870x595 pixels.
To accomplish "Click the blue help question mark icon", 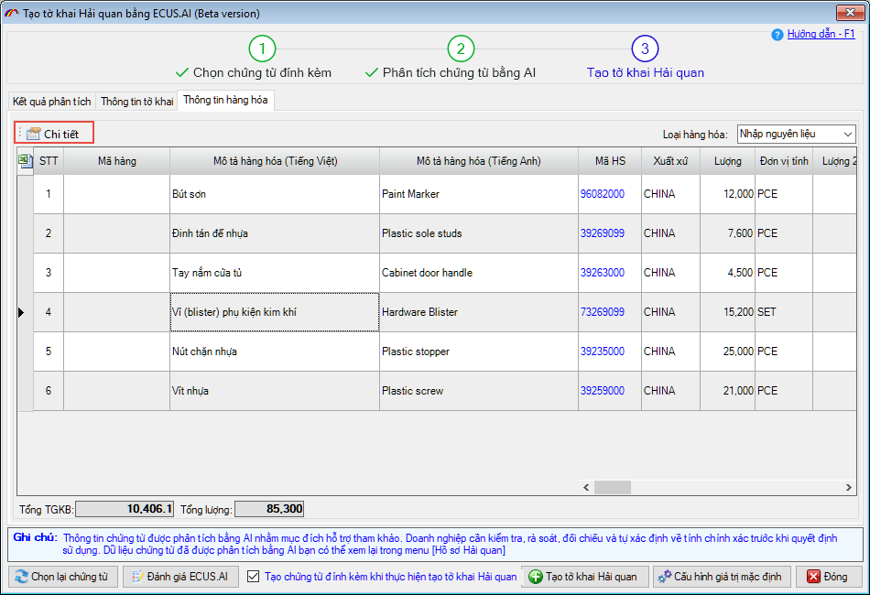I will pyautogui.click(x=778, y=35).
